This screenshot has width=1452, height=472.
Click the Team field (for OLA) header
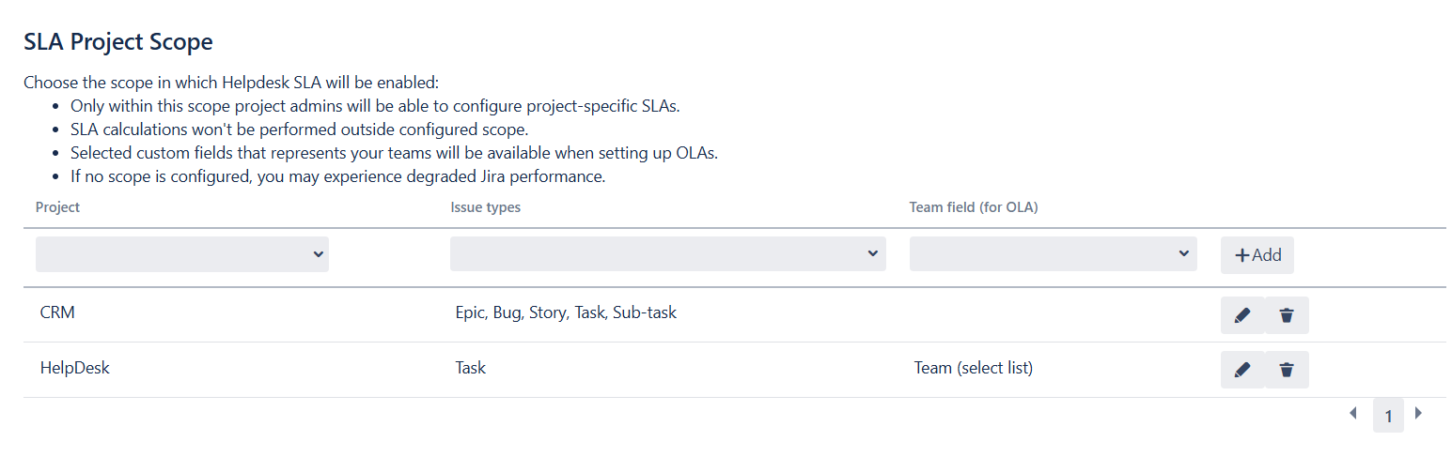[973, 207]
